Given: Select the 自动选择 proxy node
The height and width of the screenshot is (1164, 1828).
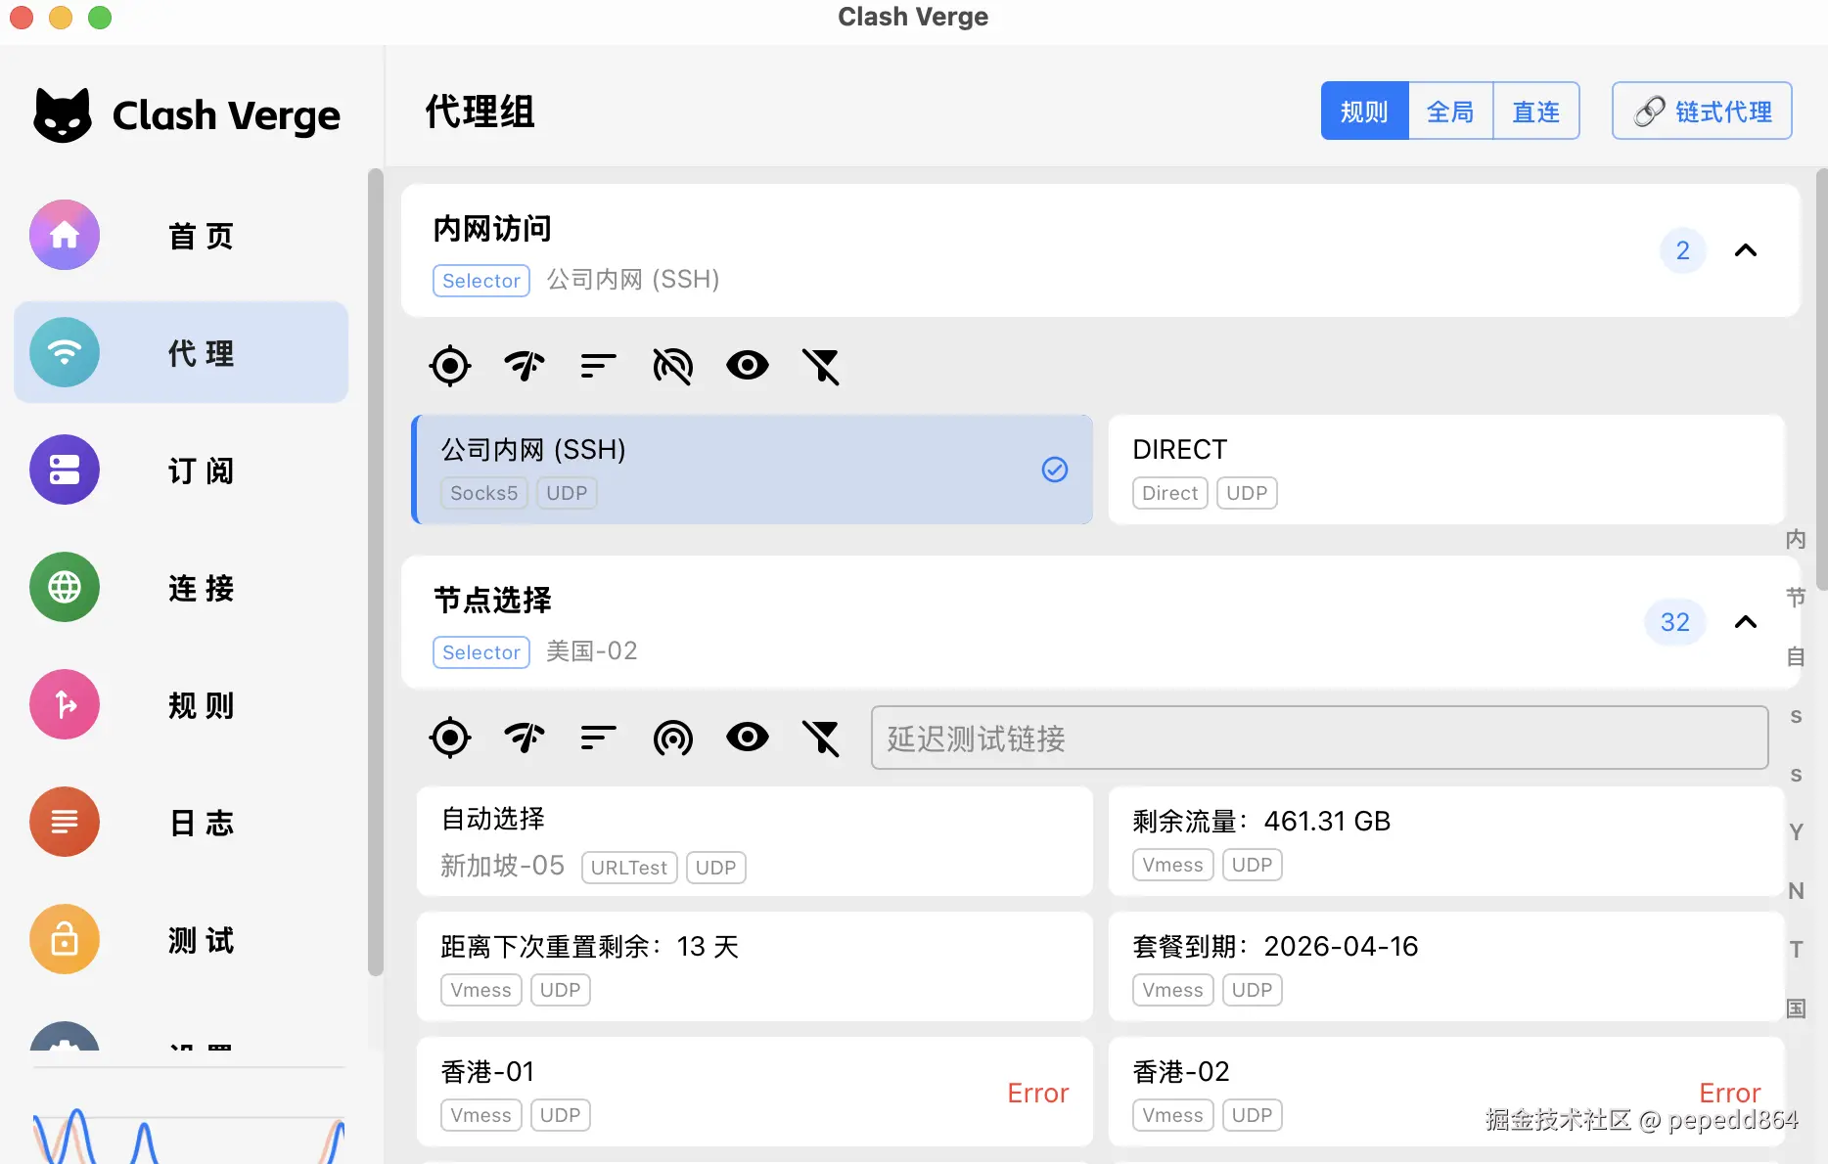Looking at the screenshot, I should (754, 841).
